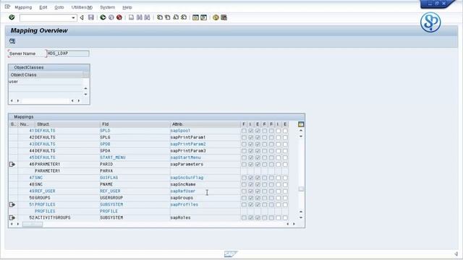The height and width of the screenshot is (260, 463).
Task: Click the Last Page icon
Action: pos(184,17)
